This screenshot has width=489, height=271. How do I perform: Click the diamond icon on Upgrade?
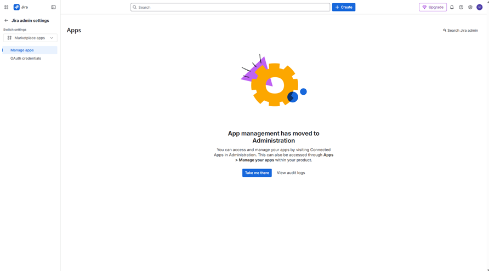424,7
